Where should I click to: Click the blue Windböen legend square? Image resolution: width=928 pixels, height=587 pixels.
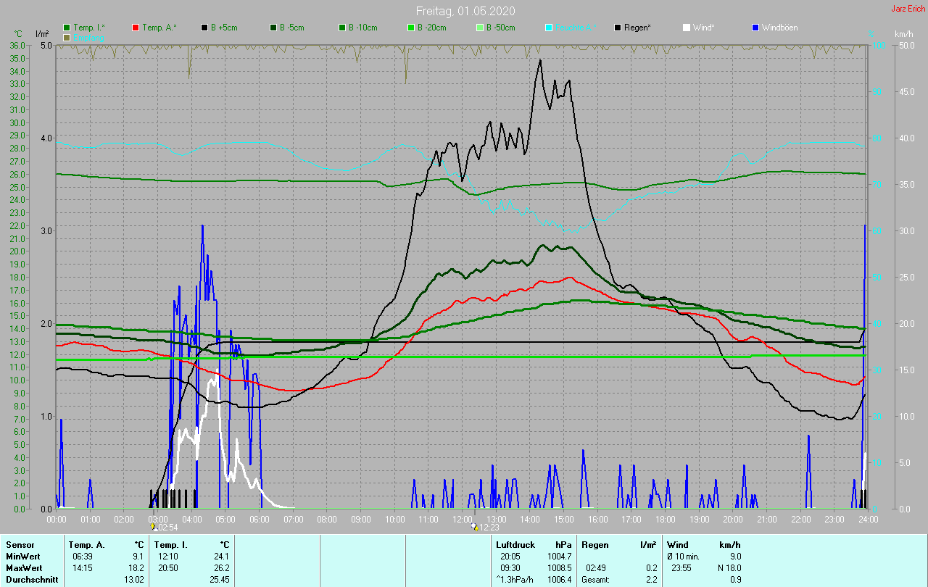[x=755, y=28]
